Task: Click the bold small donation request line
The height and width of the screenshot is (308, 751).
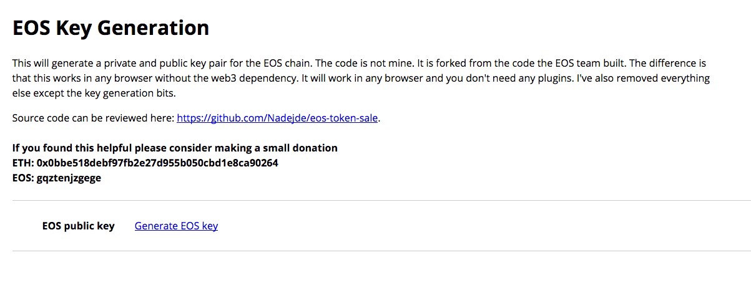Action: (175, 148)
